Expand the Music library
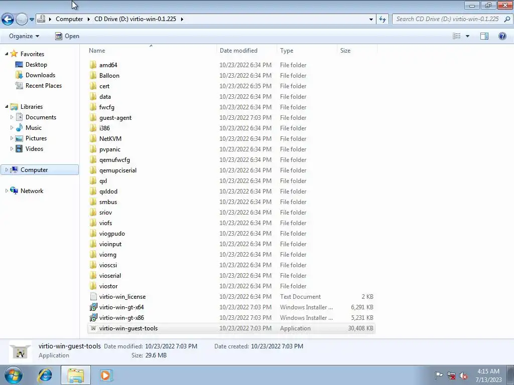The image size is (514, 385). point(12,127)
